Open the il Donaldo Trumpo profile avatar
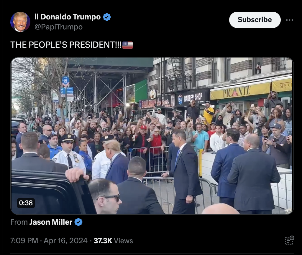This screenshot has width=302, height=255. 20,22
